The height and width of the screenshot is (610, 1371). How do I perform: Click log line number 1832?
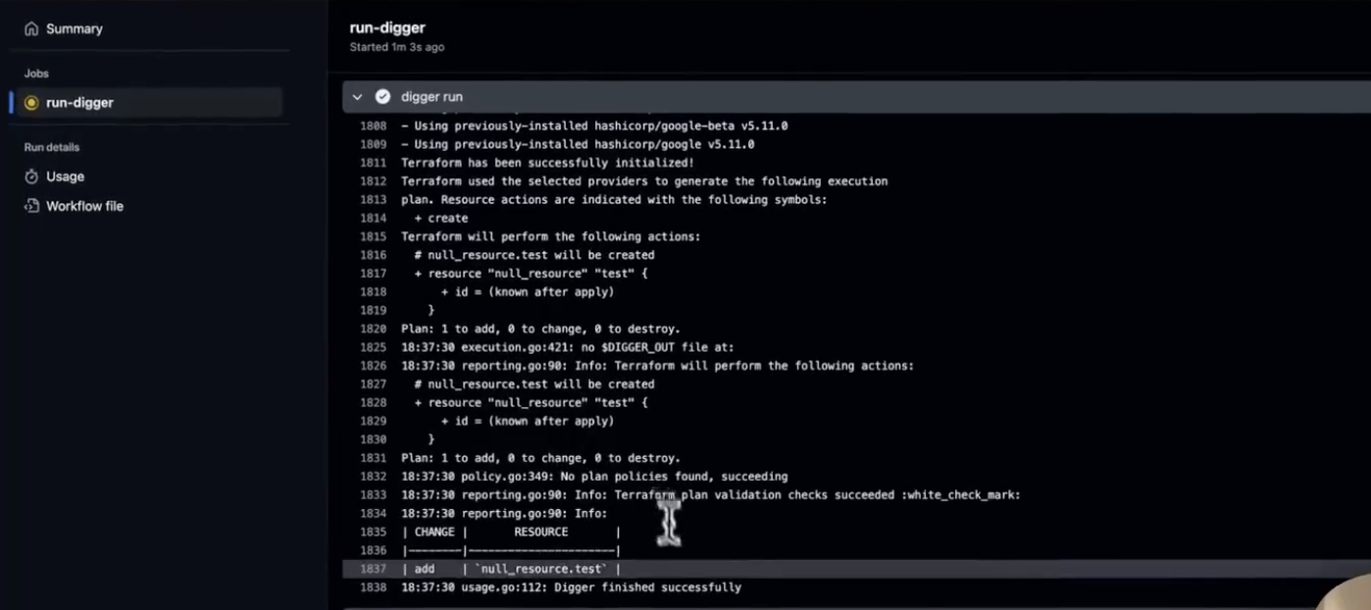[x=373, y=477]
